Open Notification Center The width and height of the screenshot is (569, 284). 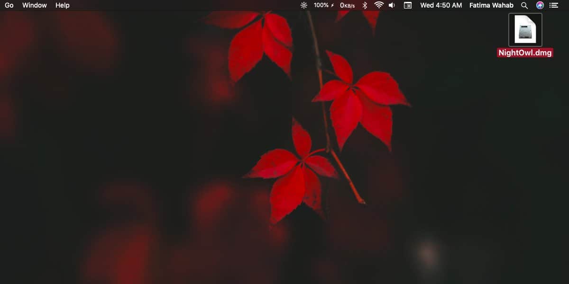point(554,5)
